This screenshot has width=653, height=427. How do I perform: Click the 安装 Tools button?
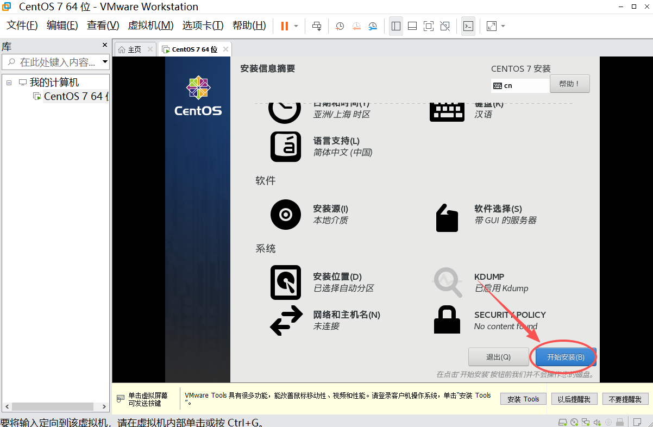click(x=523, y=399)
